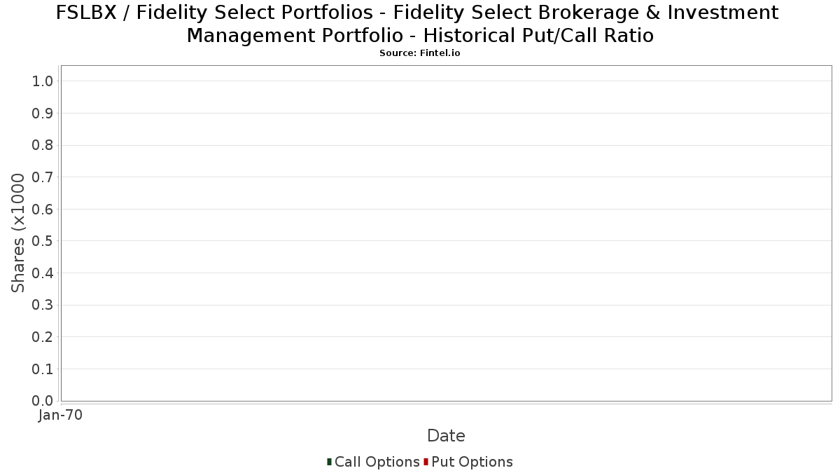Click the Jan-70 x-axis tick label
Image resolution: width=840 pixels, height=473 pixels.
click(61, 415)
